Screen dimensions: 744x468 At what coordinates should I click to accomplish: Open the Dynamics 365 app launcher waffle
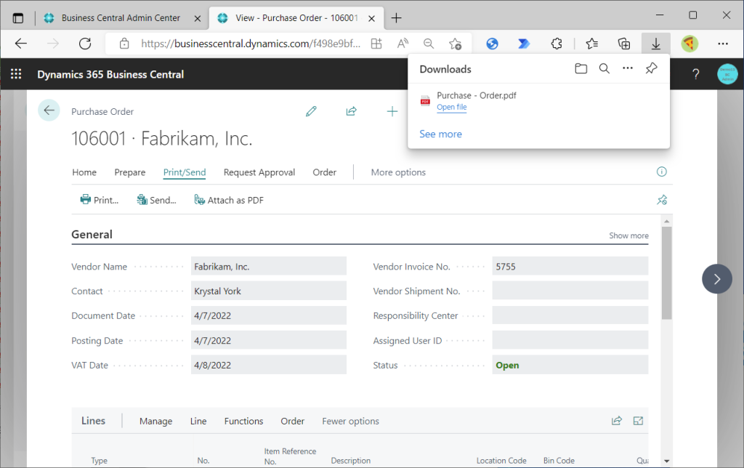[16, 74]
